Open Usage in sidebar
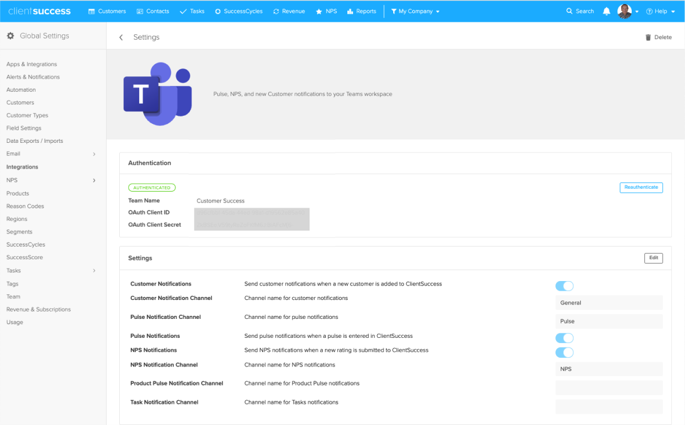The image size is (685, 425). click(x=14, y=322)
